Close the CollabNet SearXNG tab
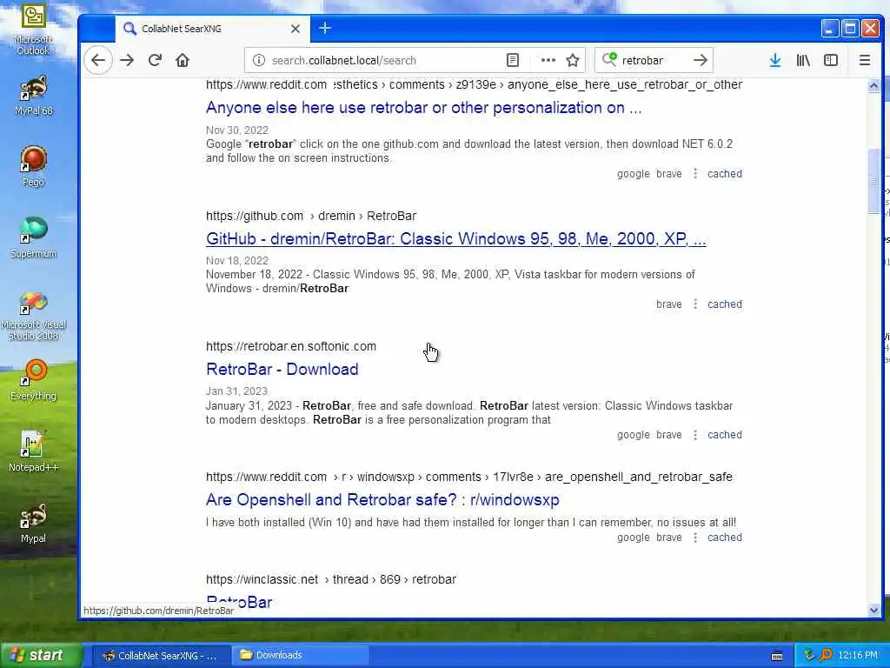The width and height of the screenshot is (890, 668). 296,29
